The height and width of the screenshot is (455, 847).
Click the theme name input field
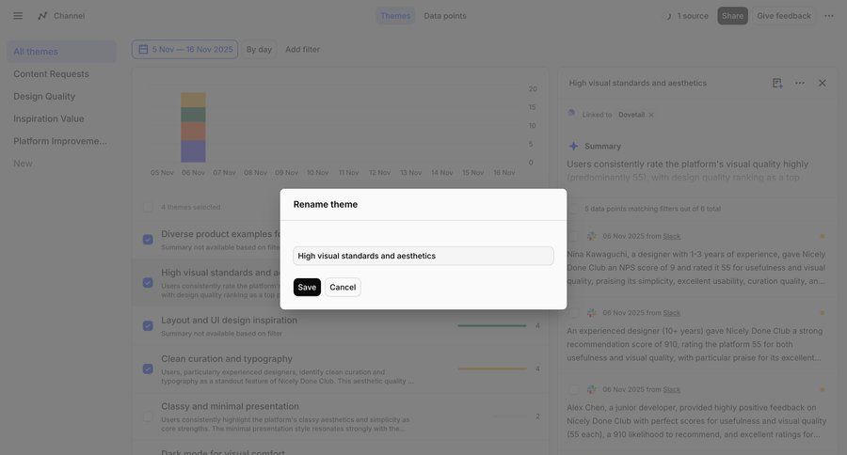(x=423, y=256)
